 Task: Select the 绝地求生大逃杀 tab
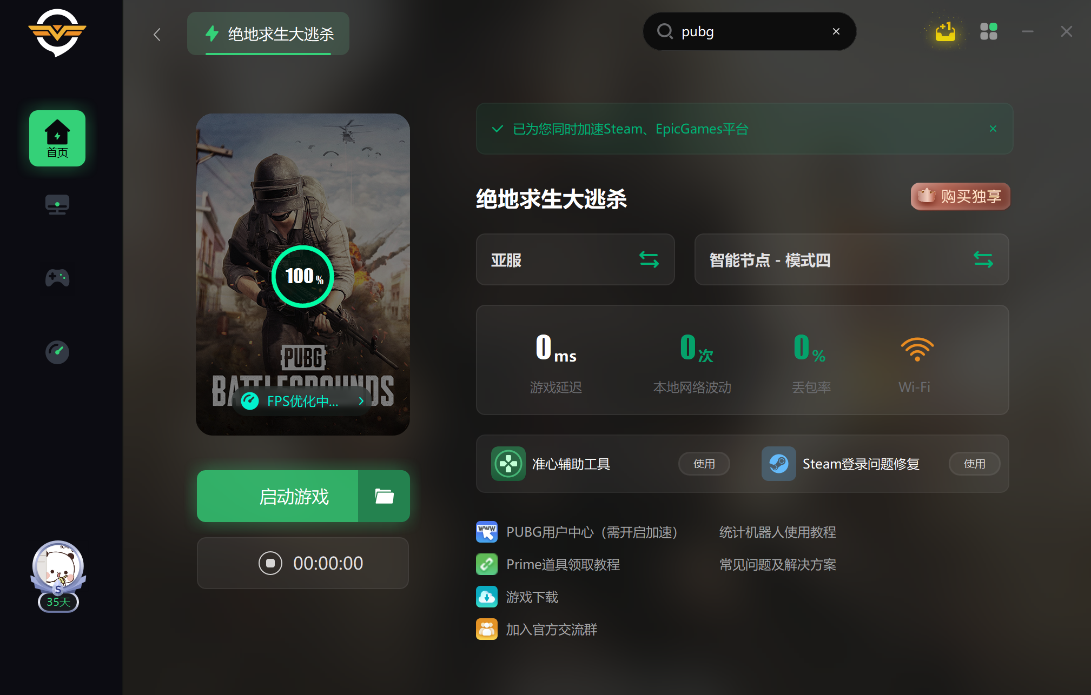tap(268, 34)
